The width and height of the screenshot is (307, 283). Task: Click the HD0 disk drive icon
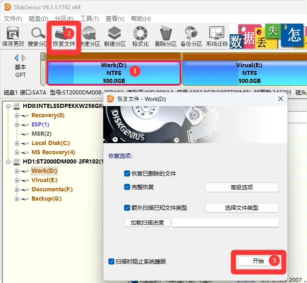(17, 106)
